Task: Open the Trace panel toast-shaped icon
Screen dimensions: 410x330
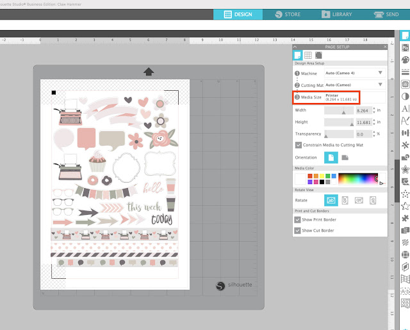Action: 405,84
